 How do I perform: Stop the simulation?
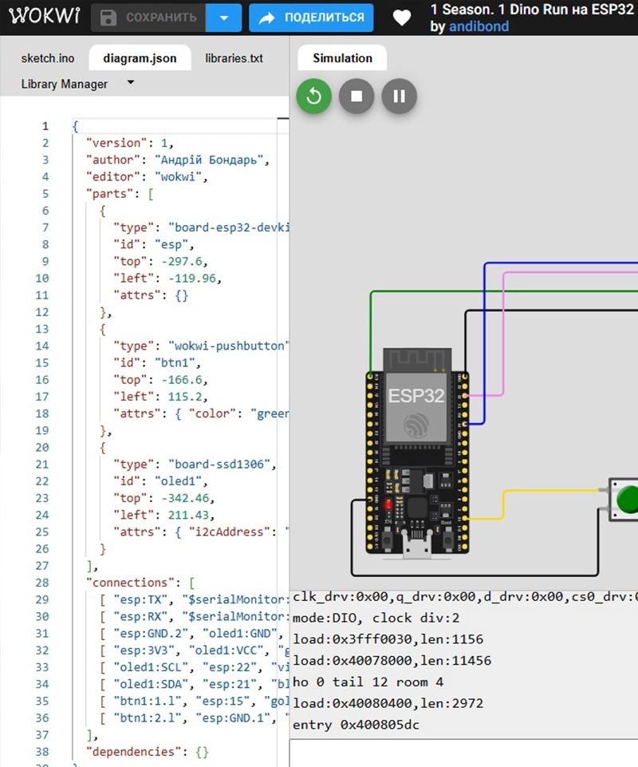[x=357, y=97]
